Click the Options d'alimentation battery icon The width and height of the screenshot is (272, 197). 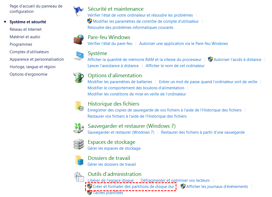79,78
